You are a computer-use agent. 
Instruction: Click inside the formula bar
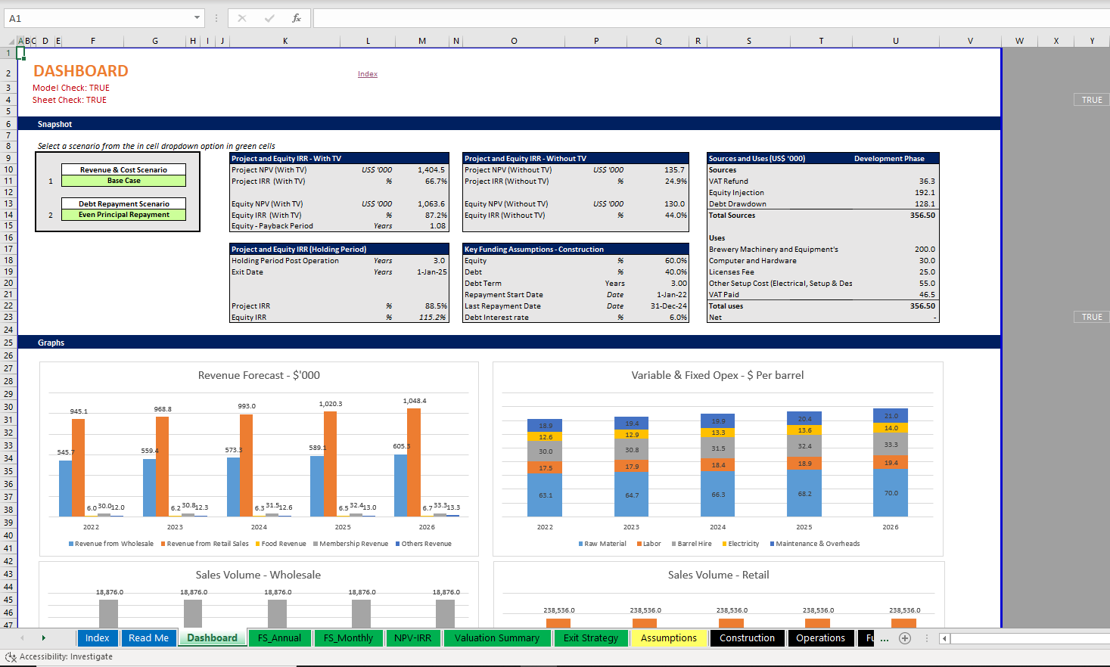tap(530, 18)
